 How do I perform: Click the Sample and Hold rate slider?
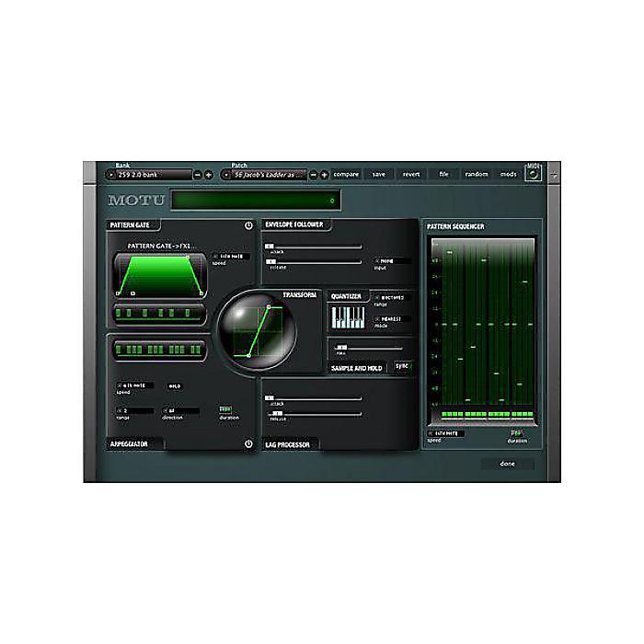click(368, 348)
